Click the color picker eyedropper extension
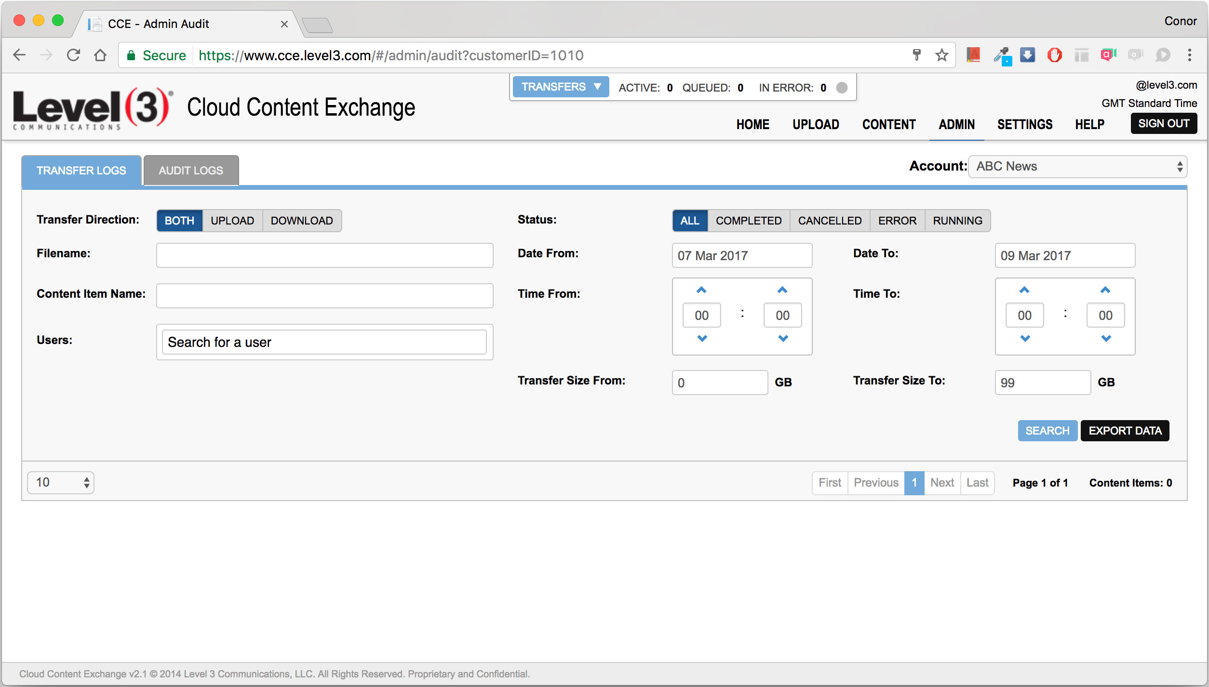The height and width of the screenshot is (687, 1209). [1002, 56]
